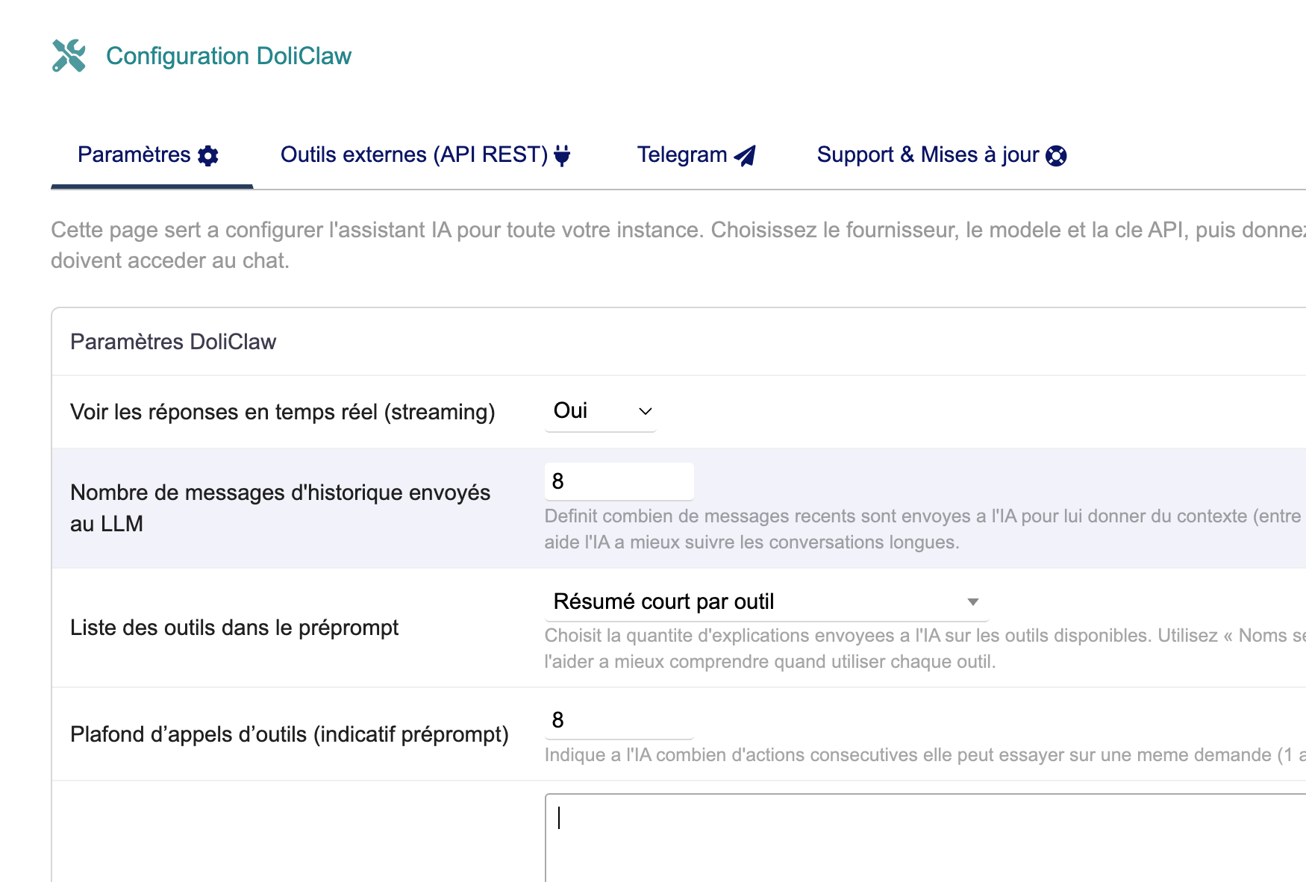Switch to the Paramètres tab
1306x882 pixels.
(134, 155)
